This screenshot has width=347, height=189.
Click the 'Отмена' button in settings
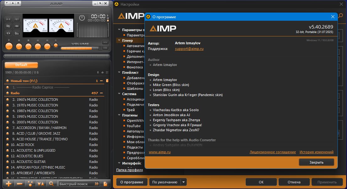[x=294, y=182]
